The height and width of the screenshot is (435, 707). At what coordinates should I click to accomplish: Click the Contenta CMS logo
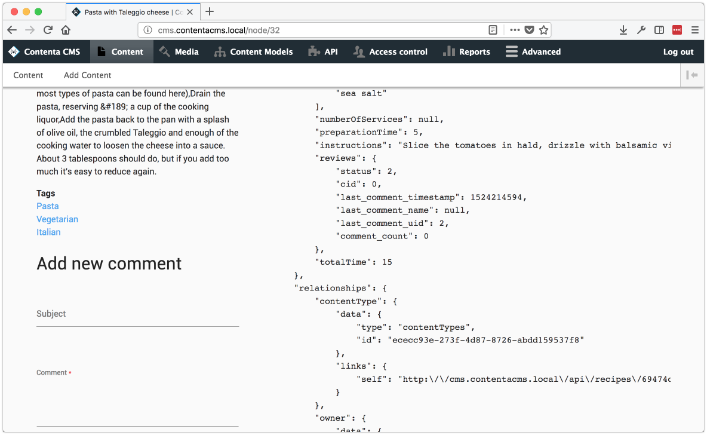pos(14,52)
